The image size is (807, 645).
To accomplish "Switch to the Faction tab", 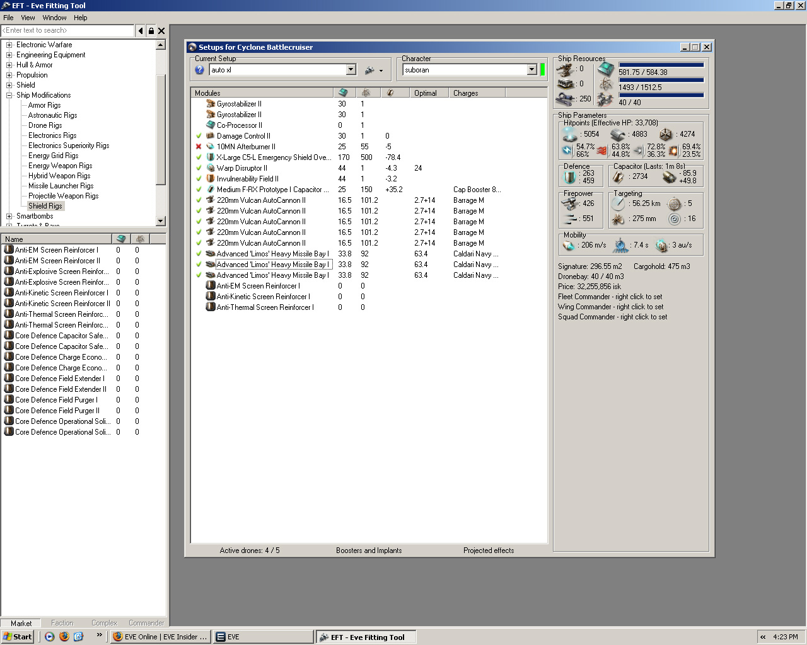I will [x=62, y=623].
